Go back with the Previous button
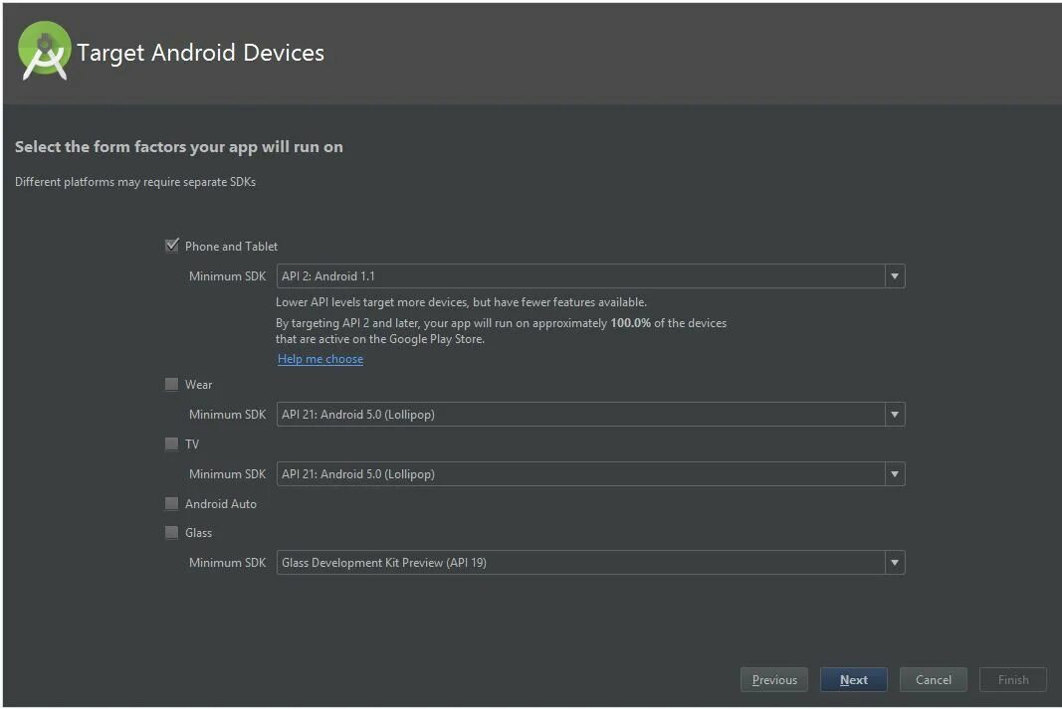 pos(774,680)
